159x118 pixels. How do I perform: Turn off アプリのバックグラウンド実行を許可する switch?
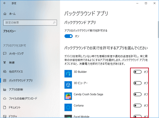click(68, 36)
